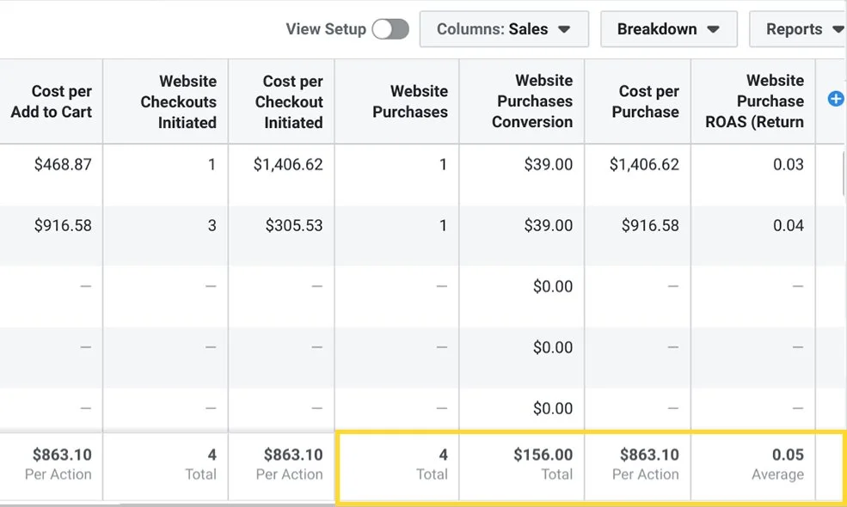Select the 0.05 average ROAS total
Screen dimensions: 847x507
[788, 455]
